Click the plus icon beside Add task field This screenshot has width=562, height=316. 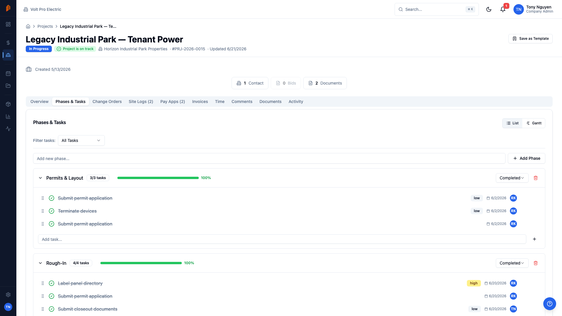pyautogui.click(x=534, y=239)
